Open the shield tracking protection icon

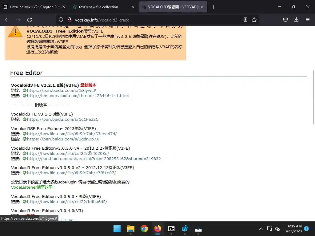[x=61, y=20]
